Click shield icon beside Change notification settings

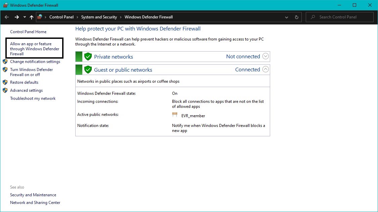coord(5,62)
